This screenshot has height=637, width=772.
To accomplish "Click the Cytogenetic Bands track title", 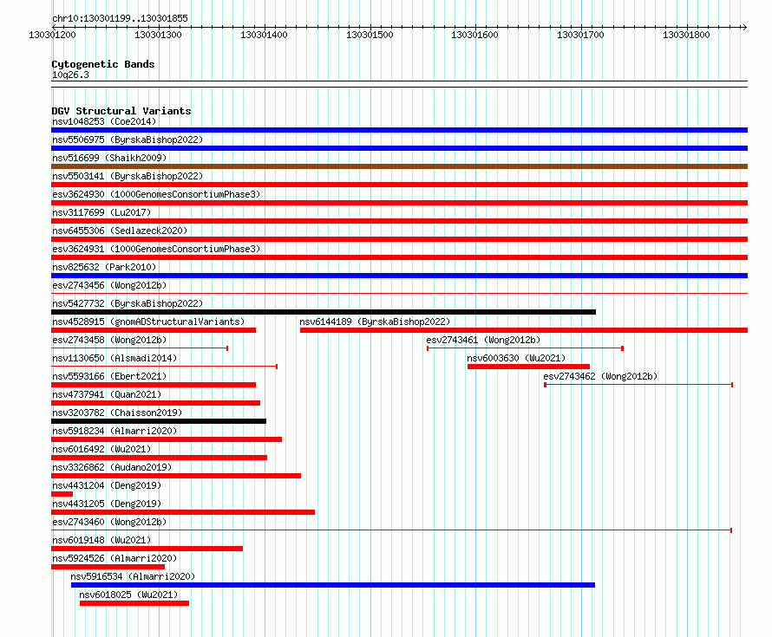I will pos(103,64).
